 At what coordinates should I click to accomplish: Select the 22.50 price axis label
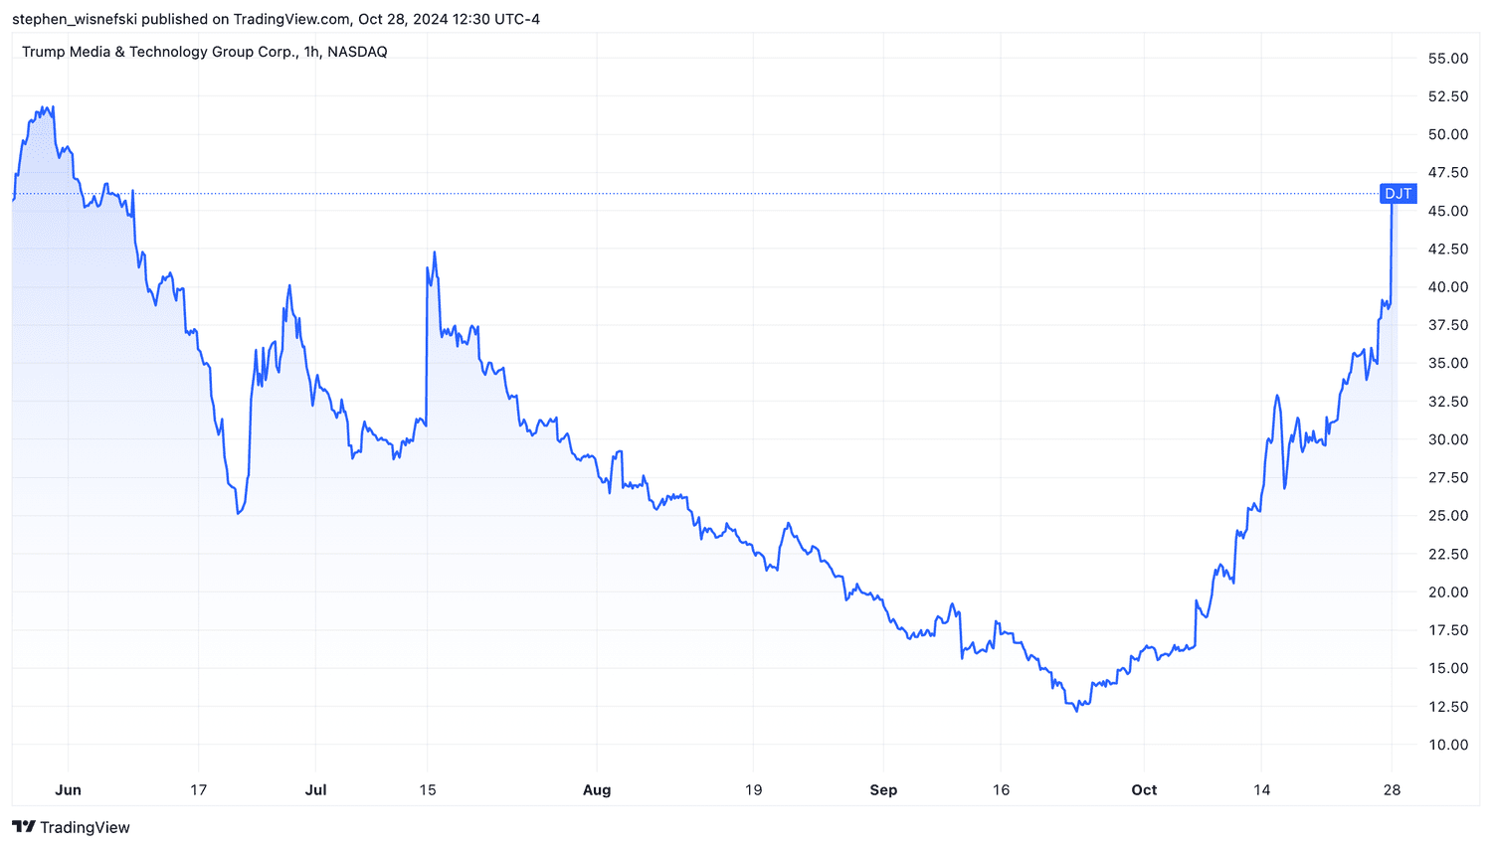tap(1448, 554)
